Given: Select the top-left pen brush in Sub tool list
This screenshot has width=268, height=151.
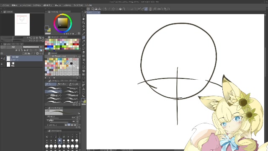Looking at the screenshot, I should 53,88.
